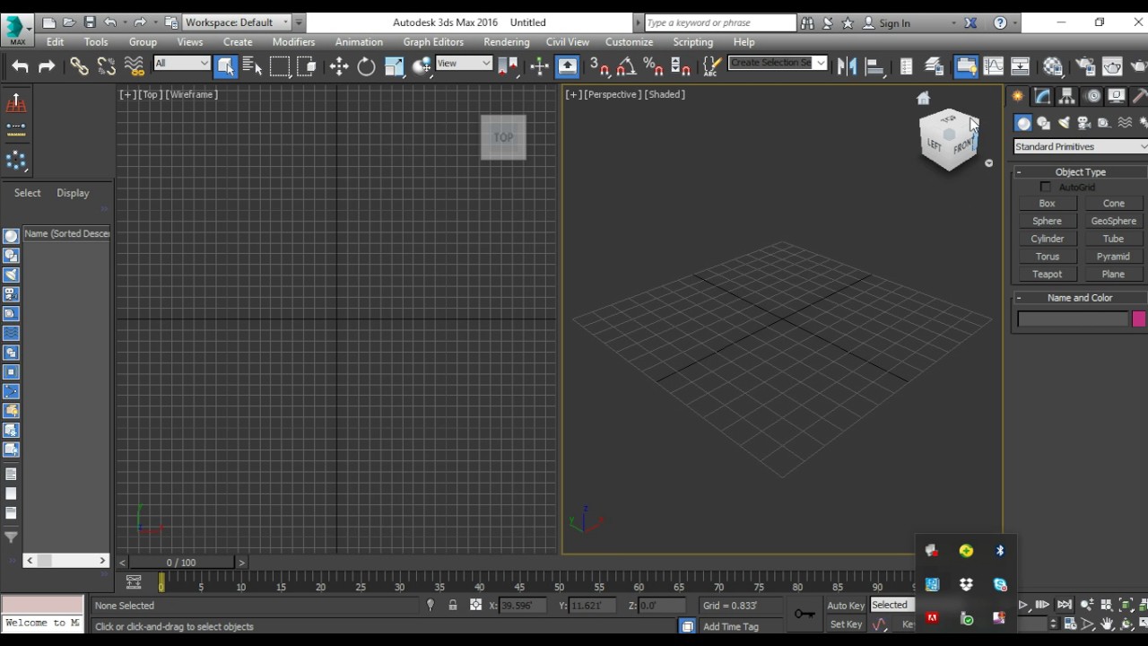Image resolution: width=1148 pixels, height=646 pixels.
Task: Click the Cylinder object type button
Action: click(x=1047, y=239)
